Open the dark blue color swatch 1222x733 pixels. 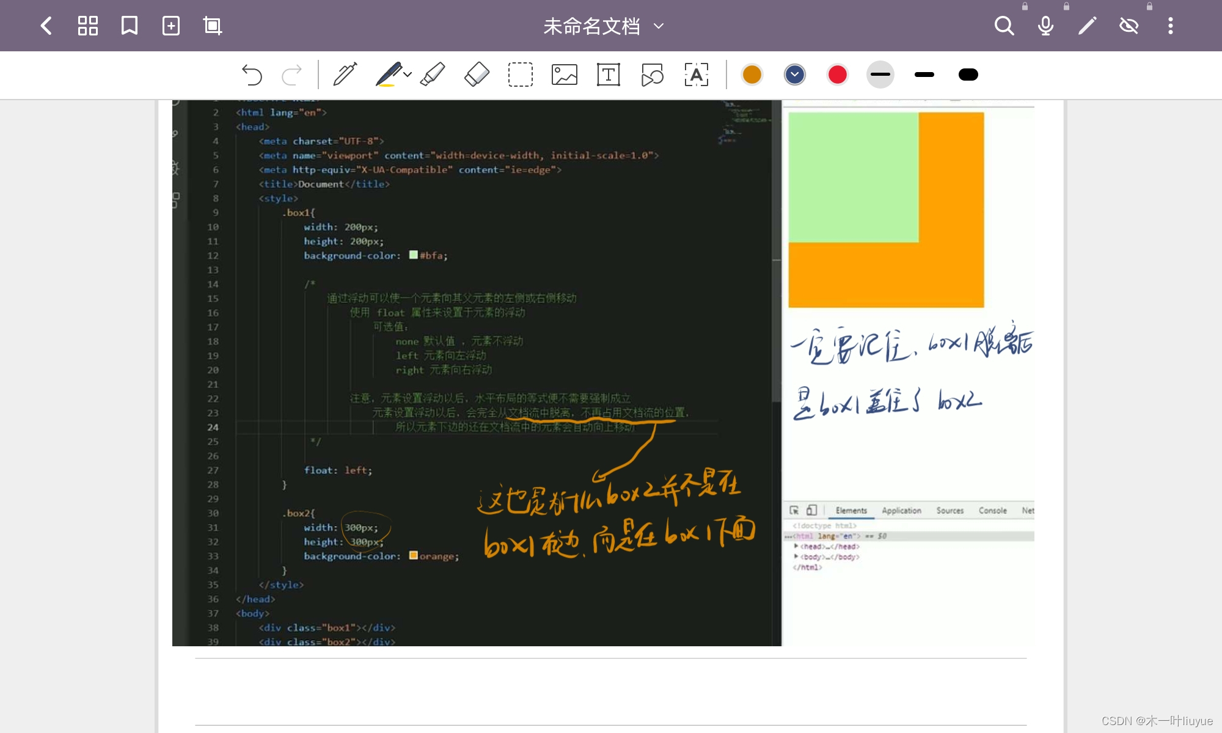pos(795,75)
